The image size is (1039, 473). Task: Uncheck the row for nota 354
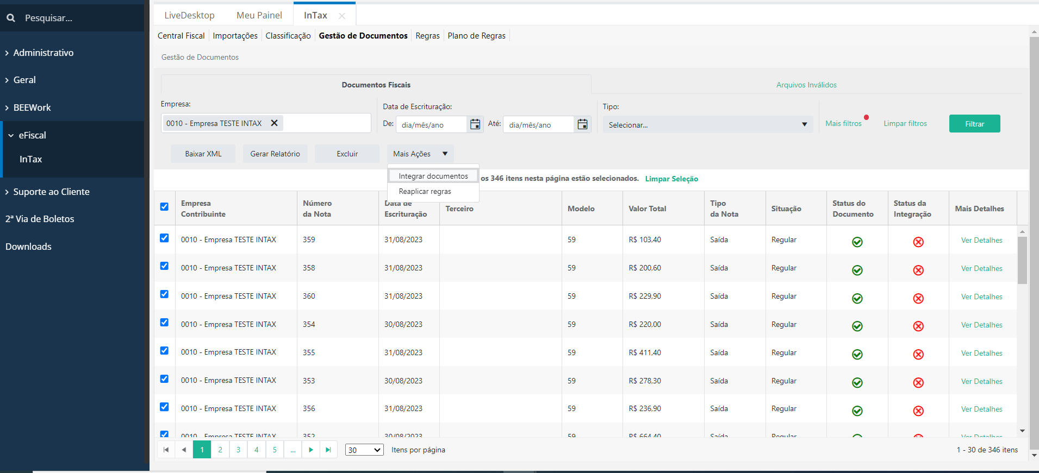164,322
